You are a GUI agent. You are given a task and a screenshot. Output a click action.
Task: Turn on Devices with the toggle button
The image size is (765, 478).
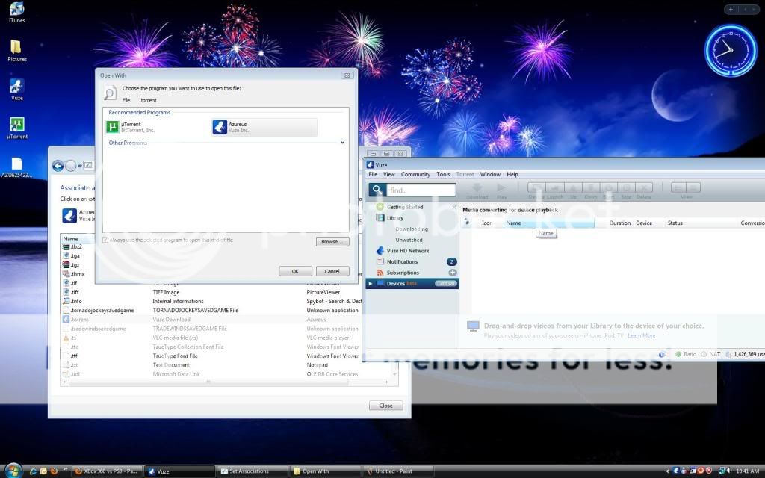tap(446, 283)
